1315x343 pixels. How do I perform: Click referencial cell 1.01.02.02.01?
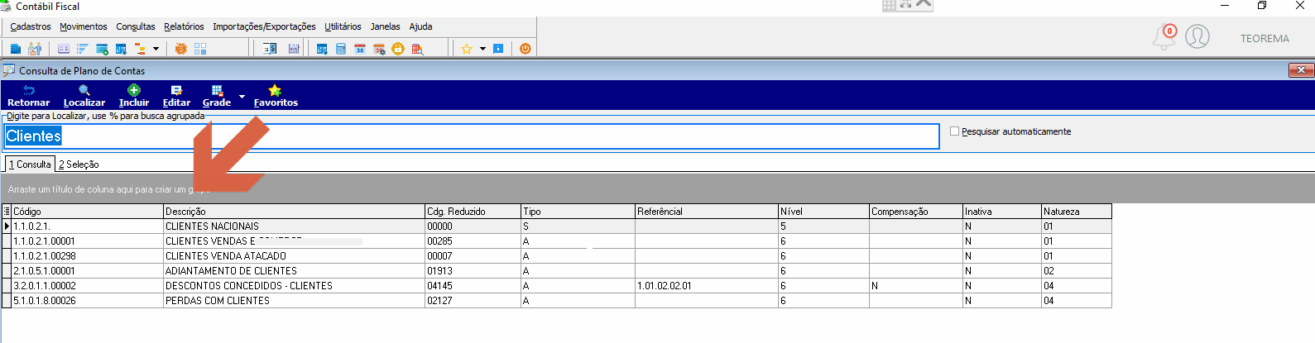tap(706, 286)
